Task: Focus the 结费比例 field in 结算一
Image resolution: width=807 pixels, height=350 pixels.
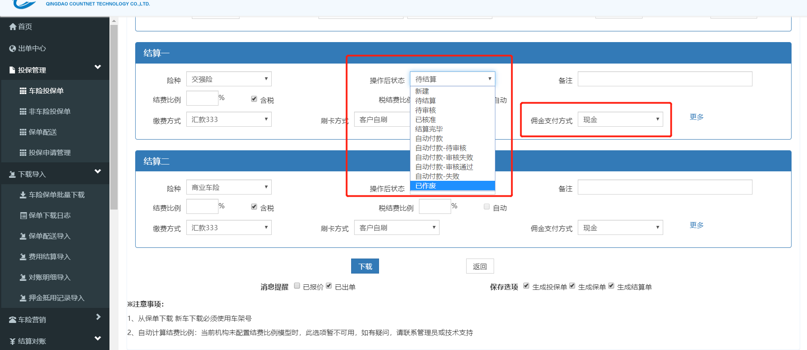Action: pos(202,98)
